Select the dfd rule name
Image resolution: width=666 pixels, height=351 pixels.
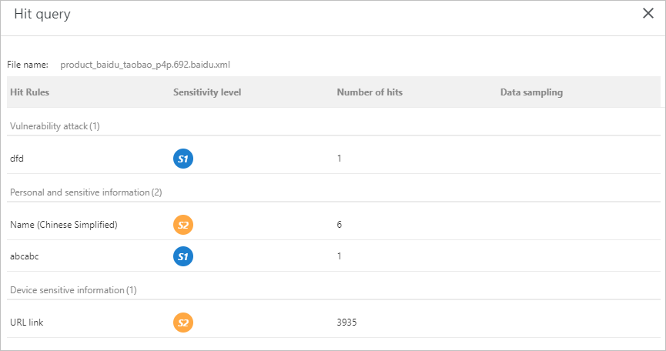tap(17, 159)
